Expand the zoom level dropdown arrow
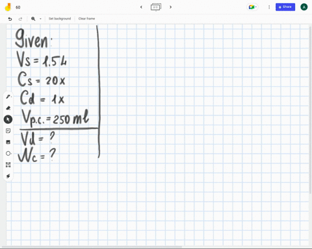 (40, 19)
